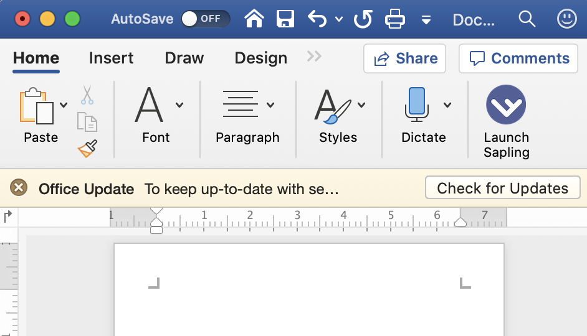Click the Share button

click(x=404, y=58)
